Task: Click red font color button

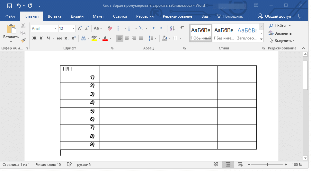Action: coord(105,38)
